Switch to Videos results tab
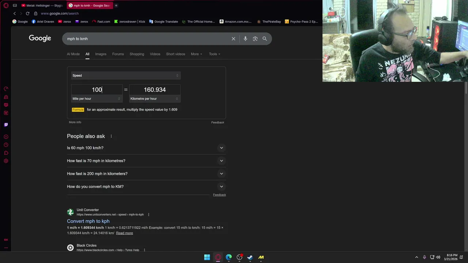 (155, 54)
